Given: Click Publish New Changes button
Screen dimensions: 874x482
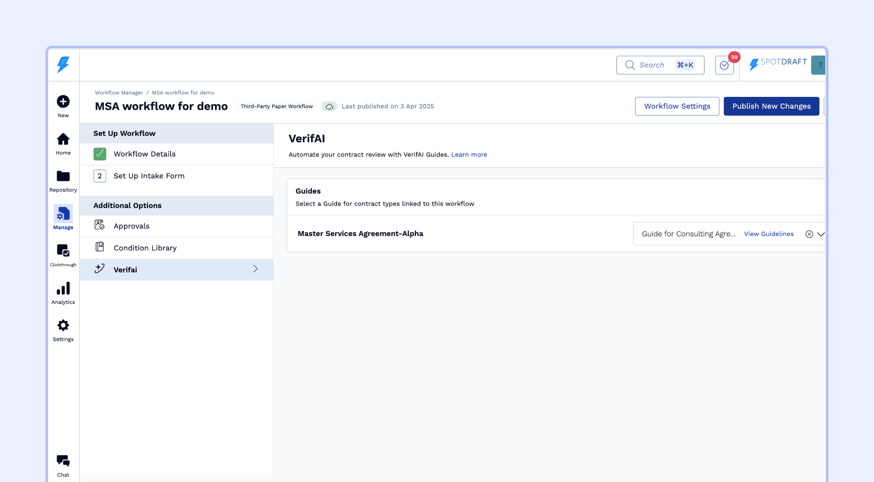Looking at the screenshot, I should tap(771, 106).
